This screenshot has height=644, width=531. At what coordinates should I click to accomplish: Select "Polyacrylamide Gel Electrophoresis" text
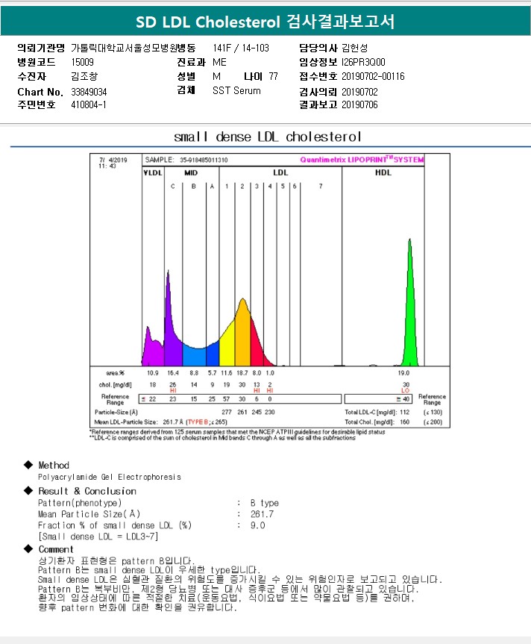109,477
